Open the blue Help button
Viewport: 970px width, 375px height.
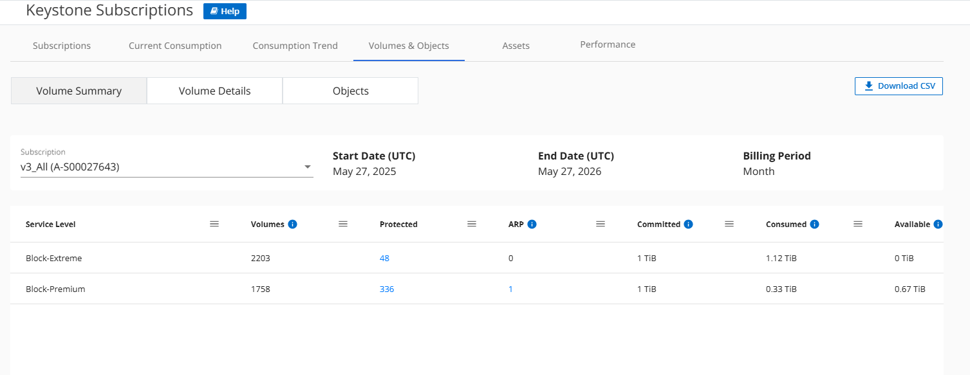[225, 12]
